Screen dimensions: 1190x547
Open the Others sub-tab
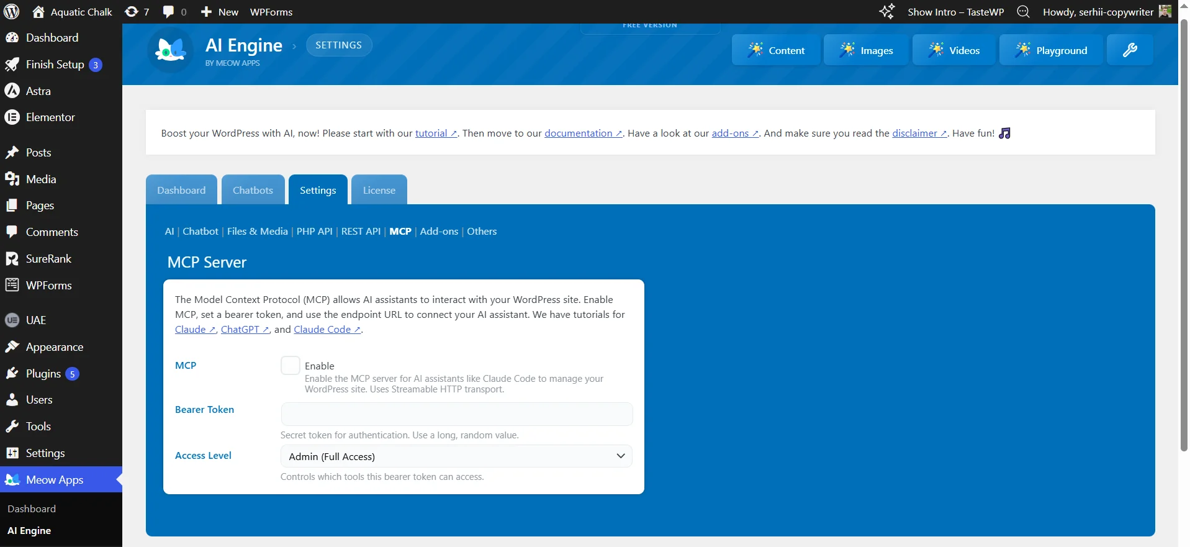coord(482,232)
